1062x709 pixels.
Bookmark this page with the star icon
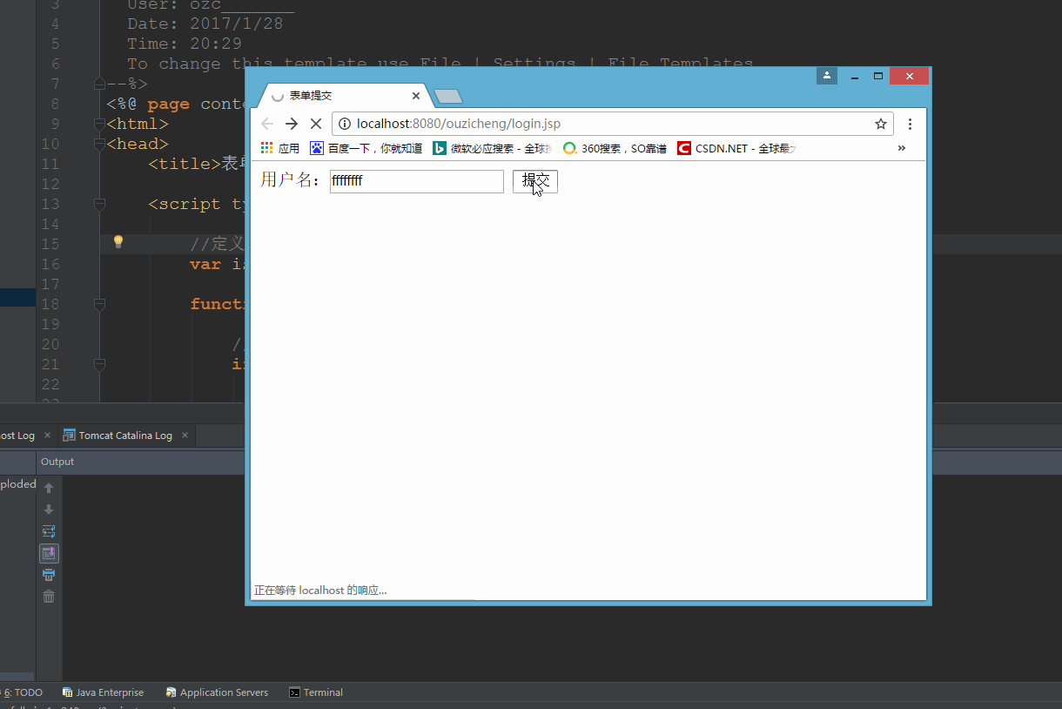(881, 124)
